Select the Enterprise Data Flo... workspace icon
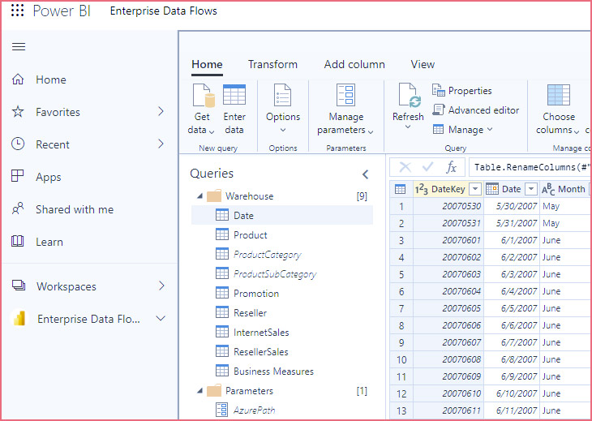This screenshot has height=421, width=592. 19,319
